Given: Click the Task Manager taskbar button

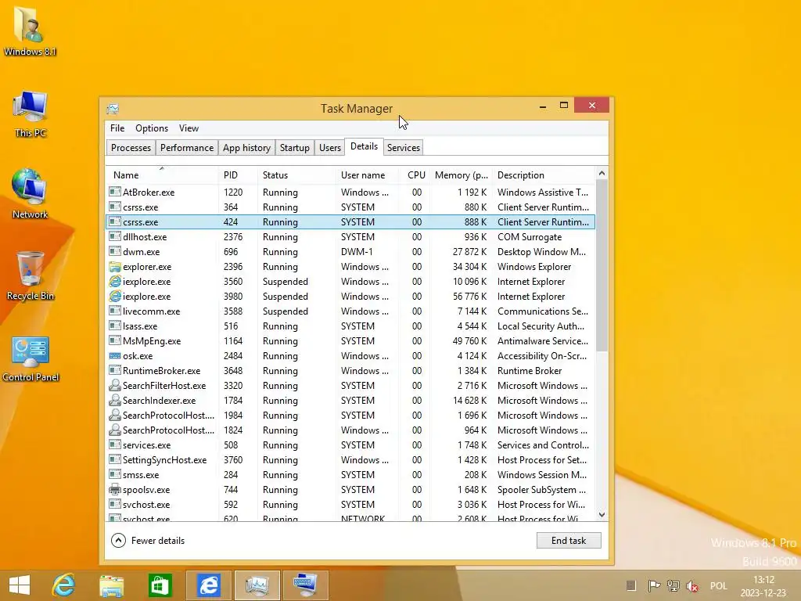Looking at the screenshot, I should coord(257,585).
